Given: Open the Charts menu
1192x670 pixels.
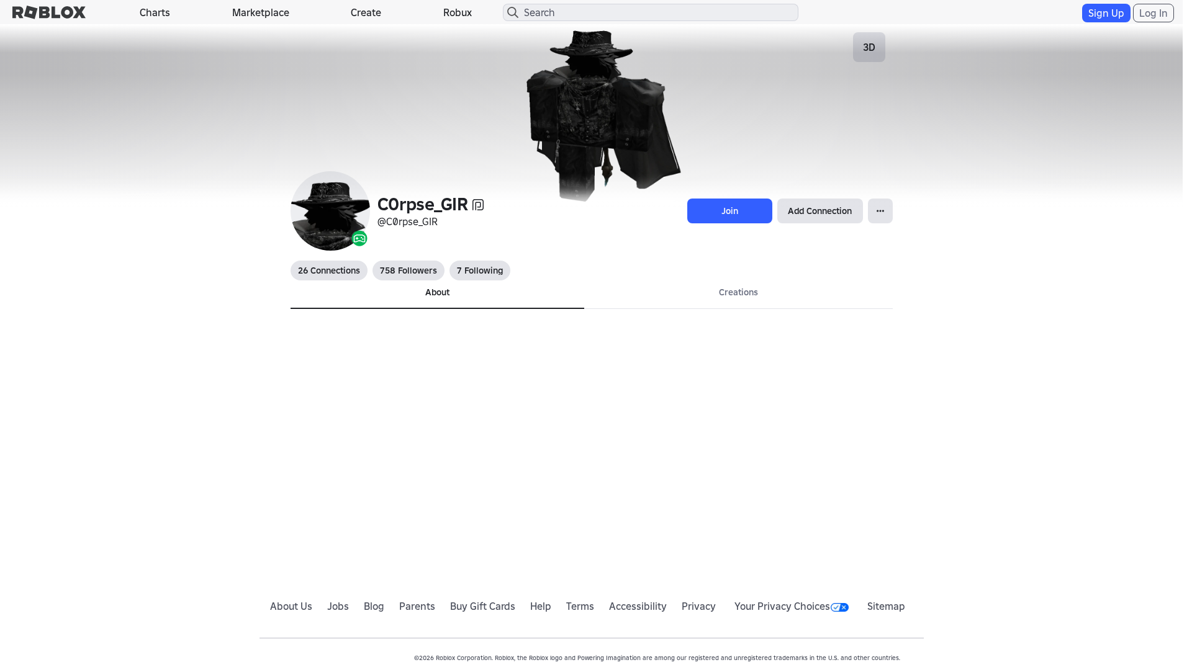Looking at the screenshot, I should click(x=155, y=12).
